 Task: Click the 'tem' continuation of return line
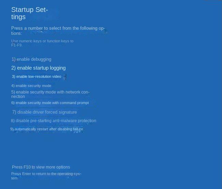coord(14,178)
